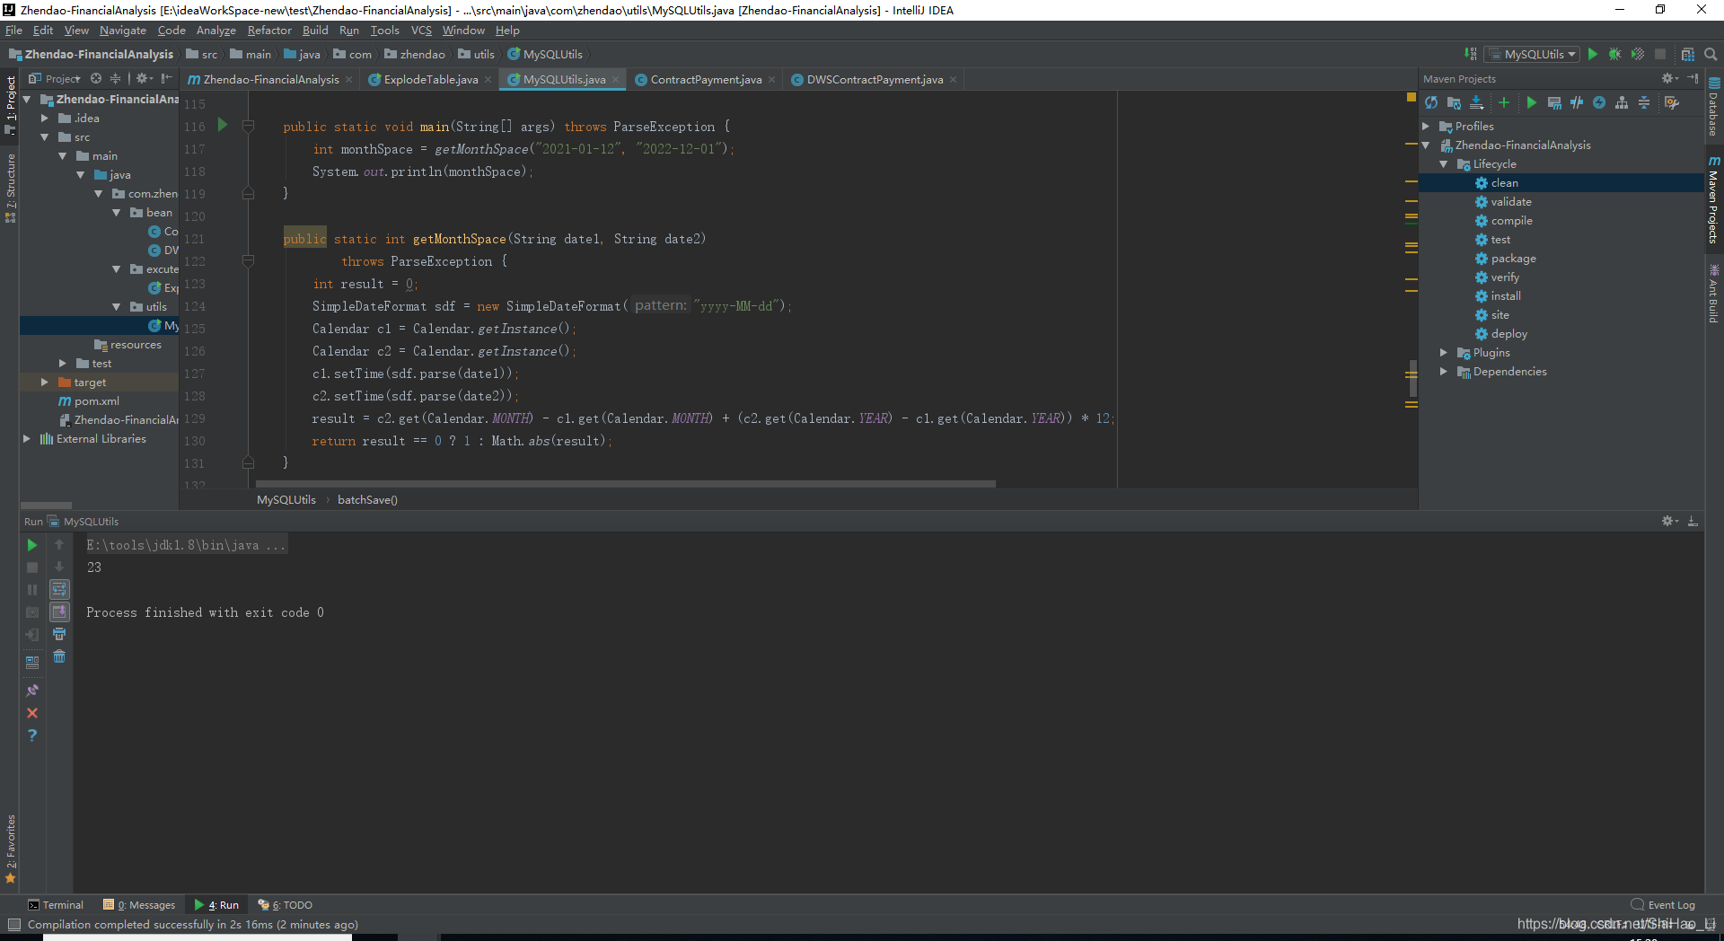Open the TODO tool window
1724x941 pixels.
[286, 905]
